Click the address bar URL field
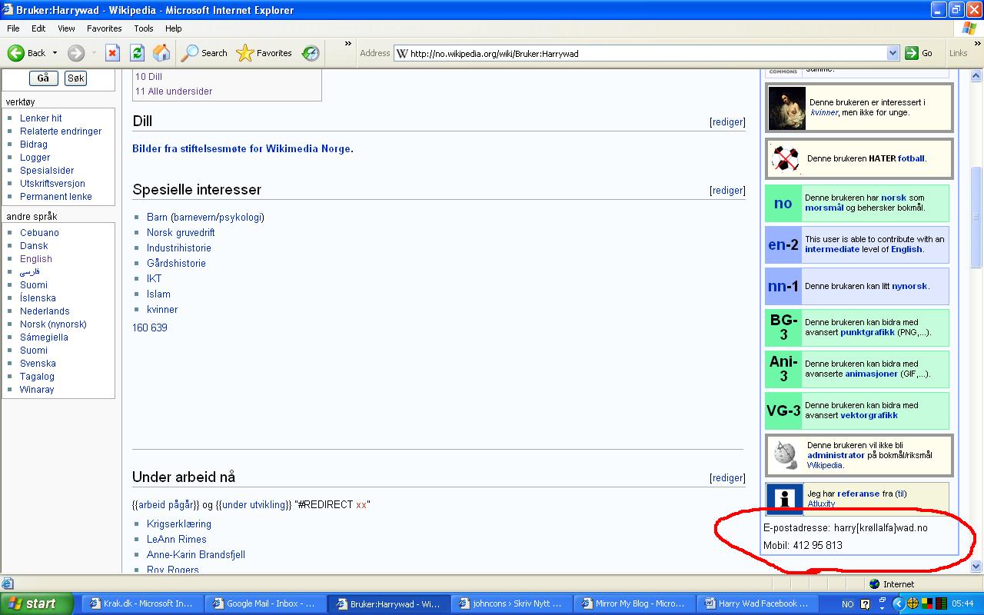The width and height of the screenshot is (984, 615). tap(647, 53)
